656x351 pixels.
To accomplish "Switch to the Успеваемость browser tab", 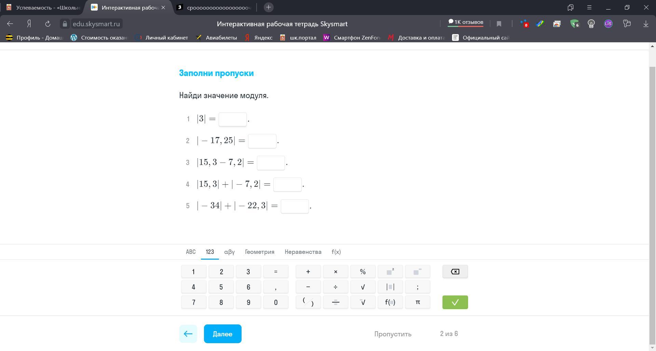I will 43,7.
